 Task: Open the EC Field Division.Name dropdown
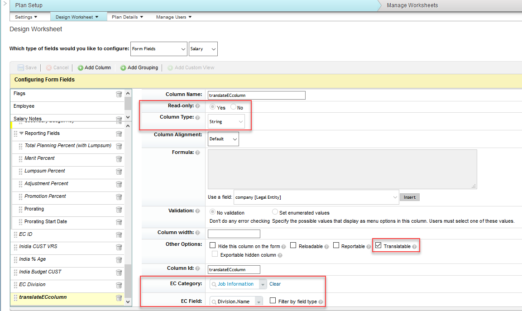click(x=259, y=301)
